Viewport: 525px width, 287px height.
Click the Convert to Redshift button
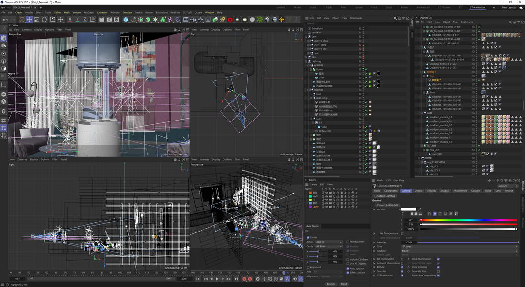click(x=387, y=205)
